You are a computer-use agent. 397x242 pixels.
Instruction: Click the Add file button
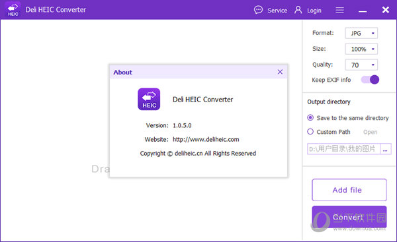tap(349, 190)
